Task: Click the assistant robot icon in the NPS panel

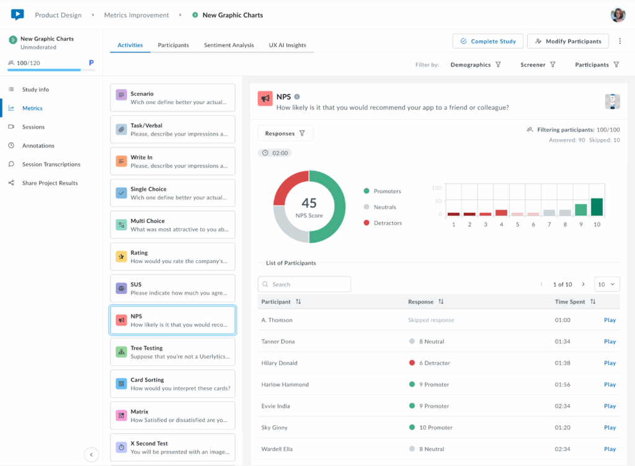Action: point(612,101)
